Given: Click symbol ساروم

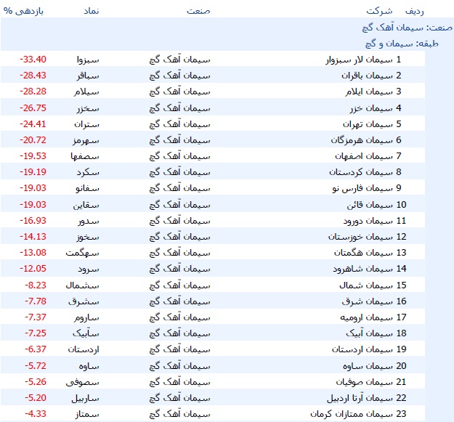Looking at the screenshot, I should click(86, 318).
